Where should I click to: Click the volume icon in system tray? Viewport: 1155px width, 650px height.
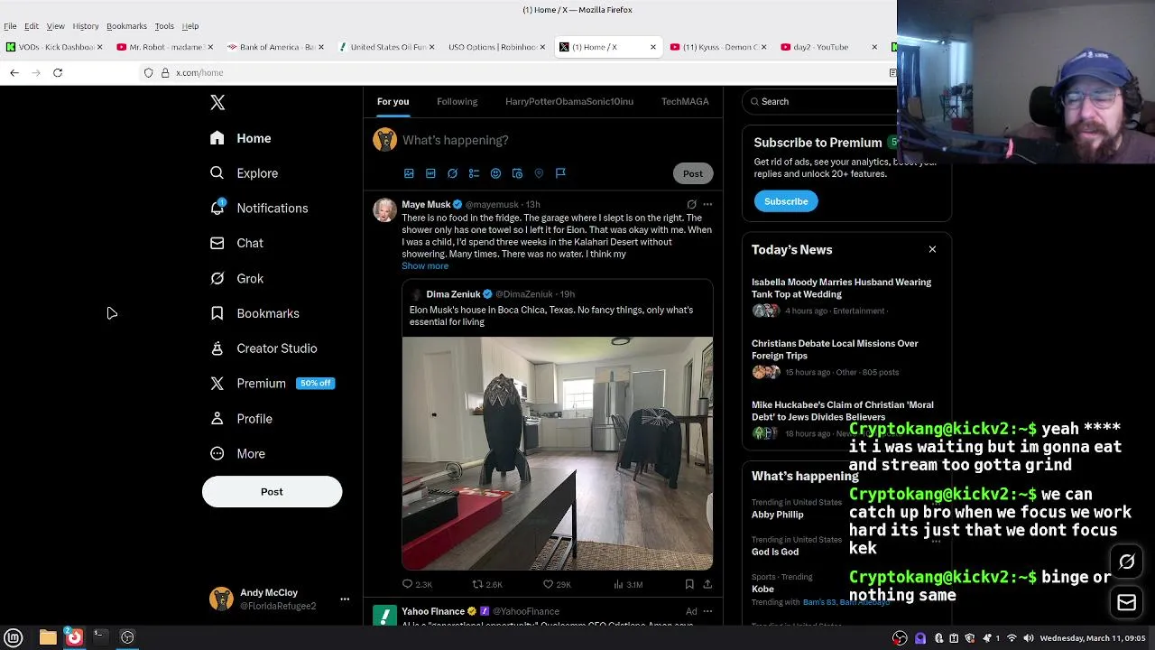[1028, 638]
